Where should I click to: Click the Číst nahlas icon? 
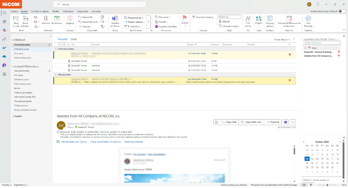248,19
